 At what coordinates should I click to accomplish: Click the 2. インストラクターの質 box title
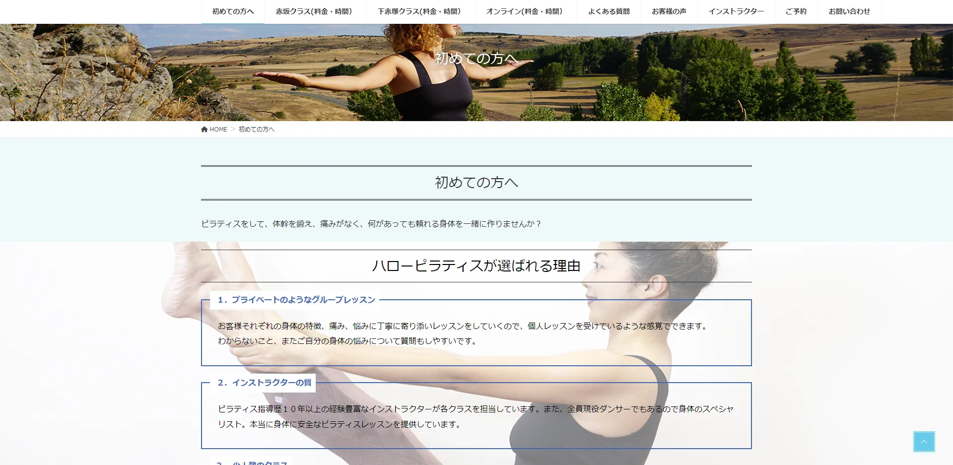click(265, 383)
